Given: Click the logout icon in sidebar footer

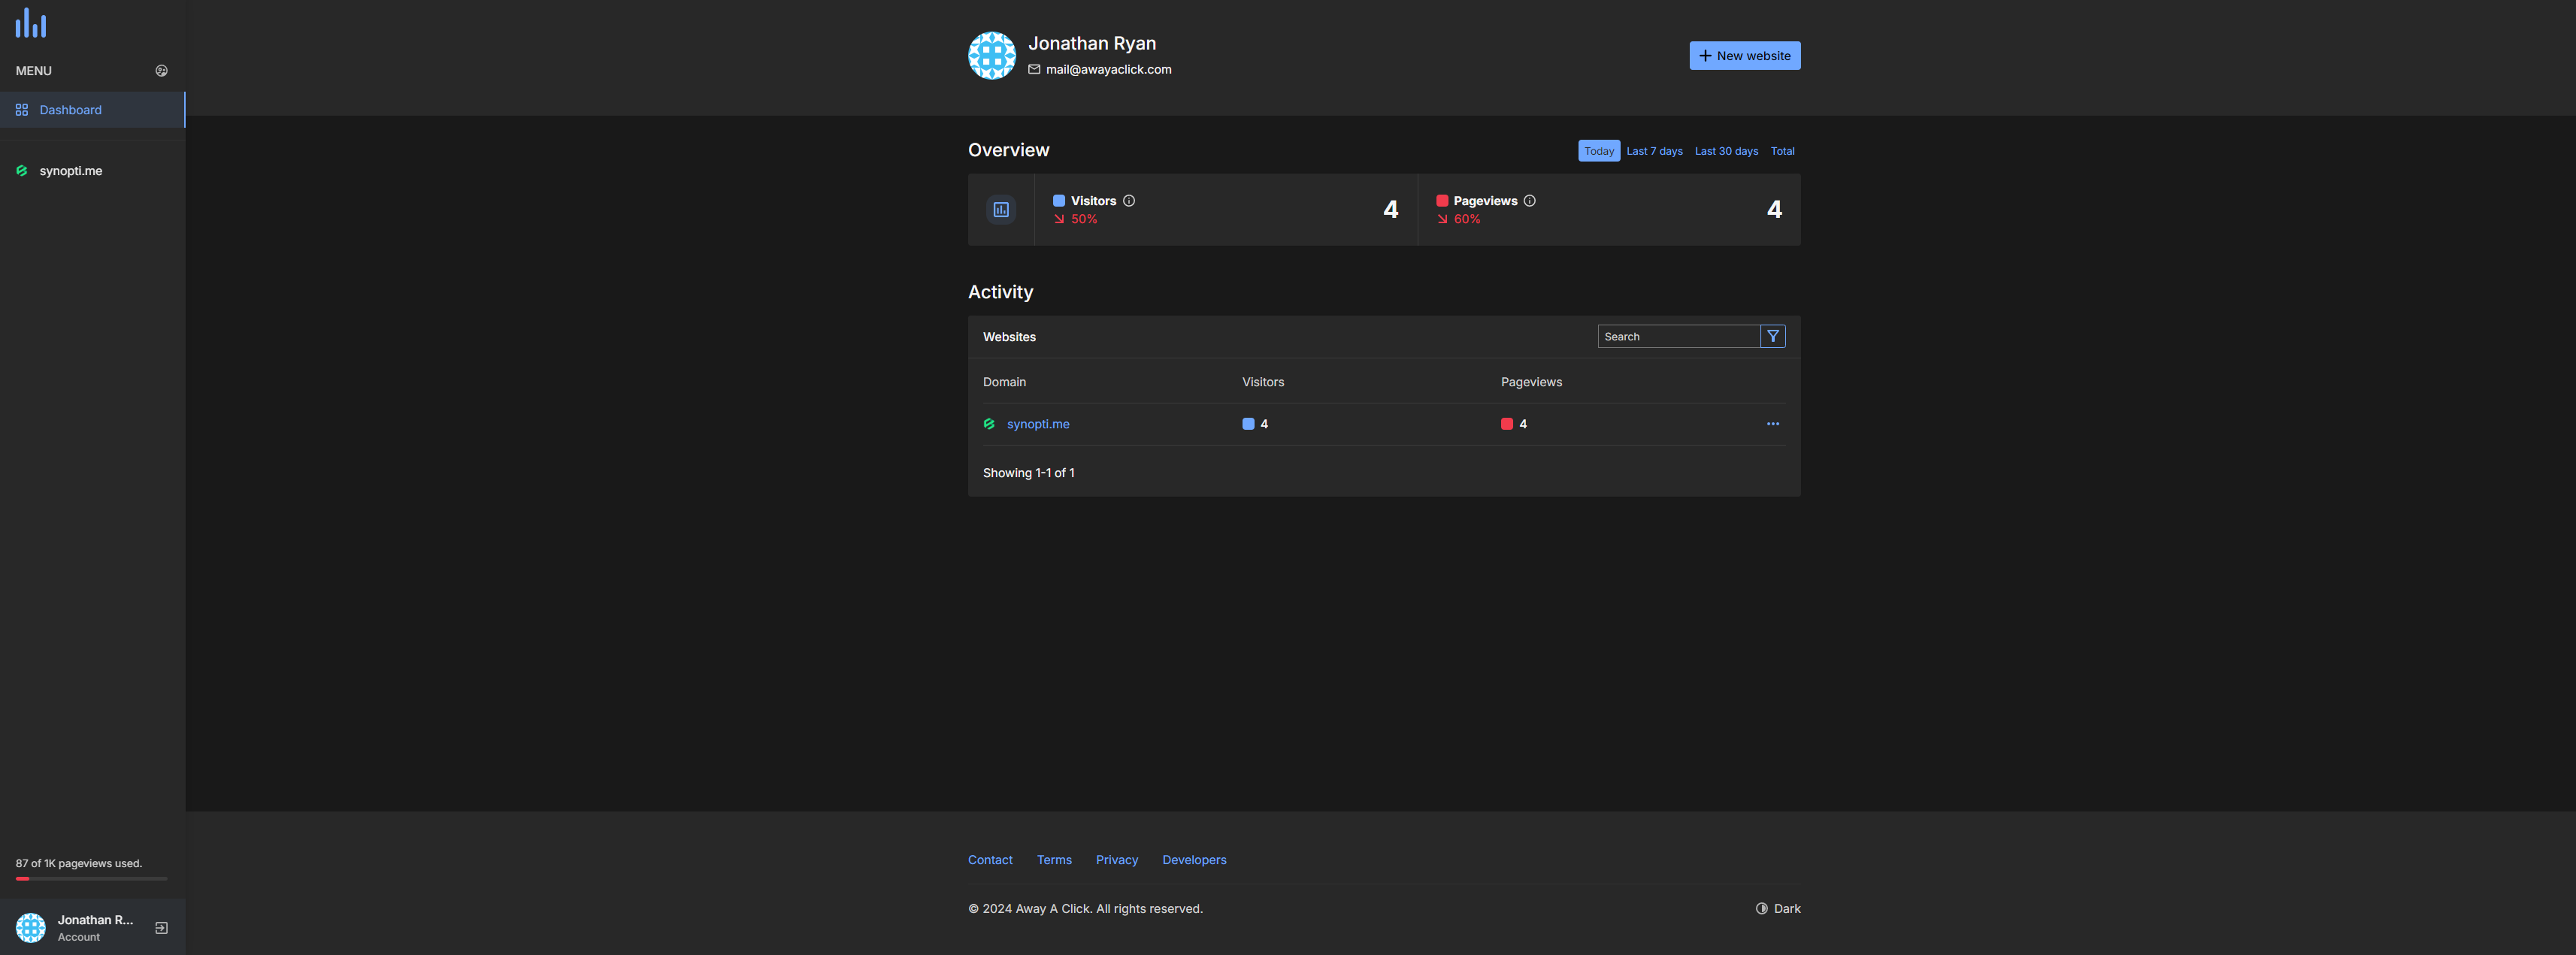Looking at the screenshot, I should coord(161,928).
